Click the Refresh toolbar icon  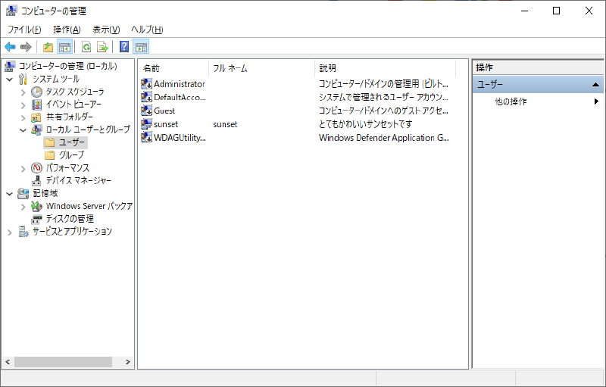[86, 47]
